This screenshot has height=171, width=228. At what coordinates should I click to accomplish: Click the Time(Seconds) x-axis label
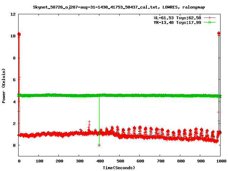point(119,168)
